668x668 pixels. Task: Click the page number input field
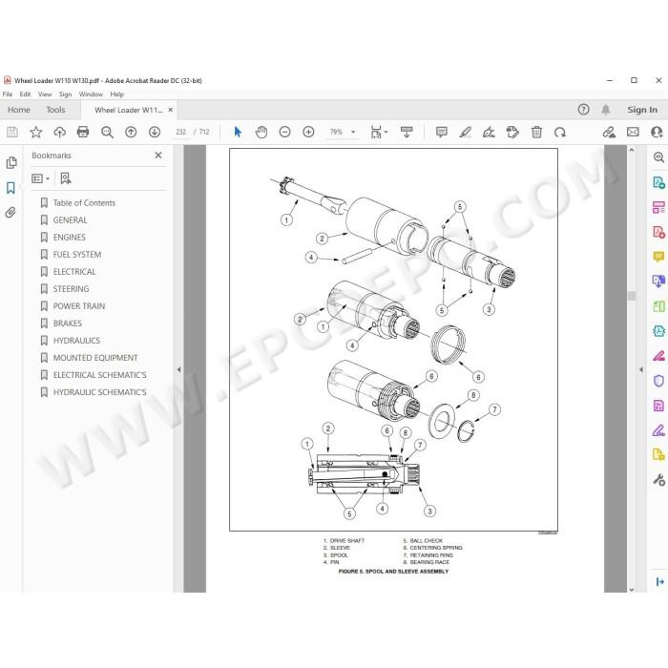coord(181,132)
